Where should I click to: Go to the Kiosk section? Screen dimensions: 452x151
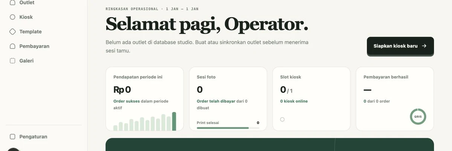click(x=44, y=17)
